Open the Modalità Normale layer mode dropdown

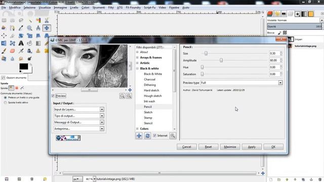tap(295, 20)
